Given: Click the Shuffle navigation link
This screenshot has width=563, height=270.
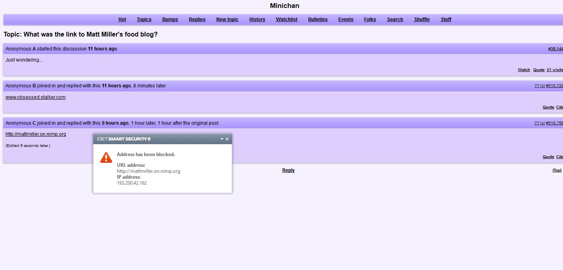Looking at the screenshot, I should (x=422, y=19).
